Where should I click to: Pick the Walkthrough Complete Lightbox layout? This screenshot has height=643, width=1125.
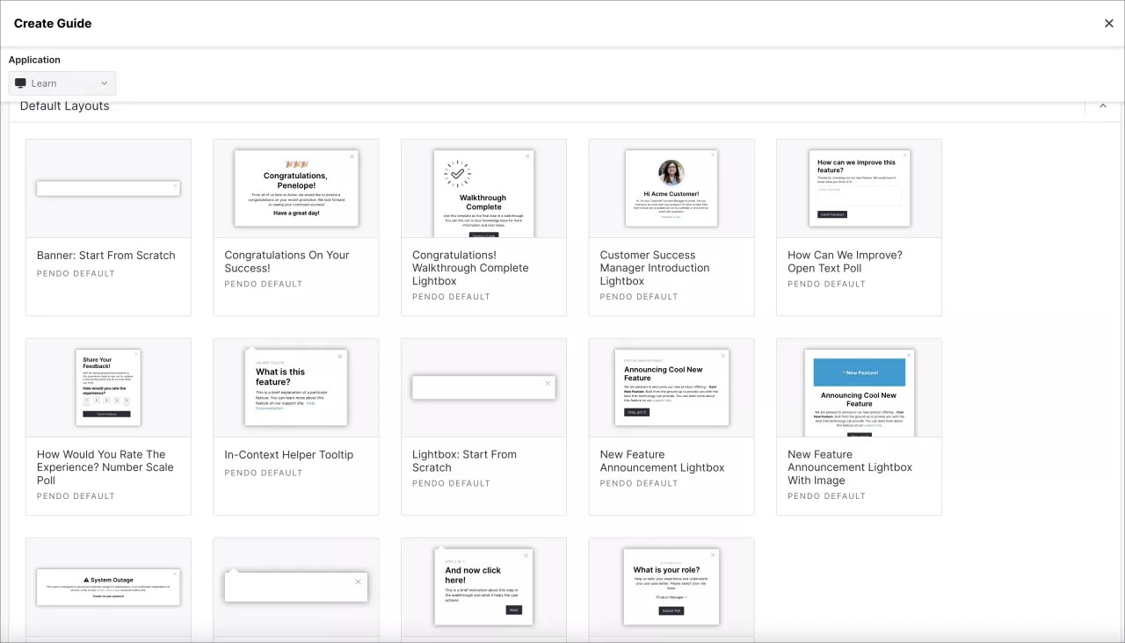483,189
